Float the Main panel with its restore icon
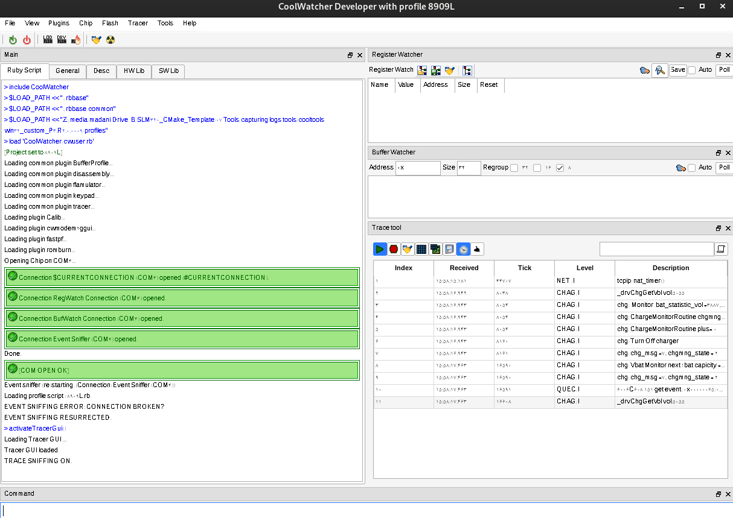This screenshot has height=518, width=733. coord(350,55)
